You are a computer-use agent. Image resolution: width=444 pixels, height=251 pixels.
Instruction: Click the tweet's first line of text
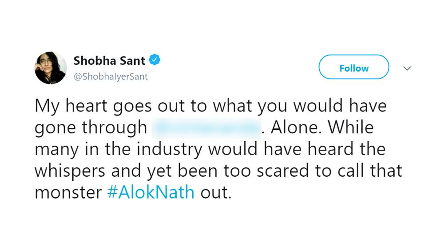[x=210, y=106]
